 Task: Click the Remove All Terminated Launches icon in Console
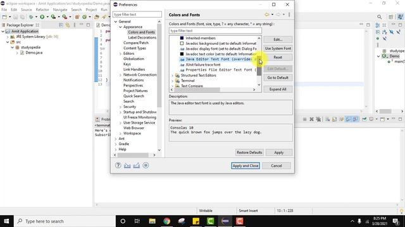pos(318,119)
